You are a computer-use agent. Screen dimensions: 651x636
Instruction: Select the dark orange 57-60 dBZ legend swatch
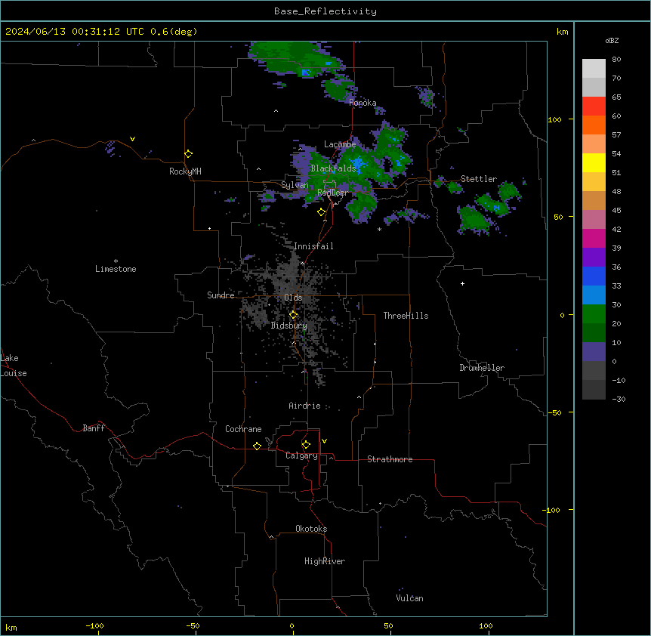pyautogui.click(x=594, y=125)
